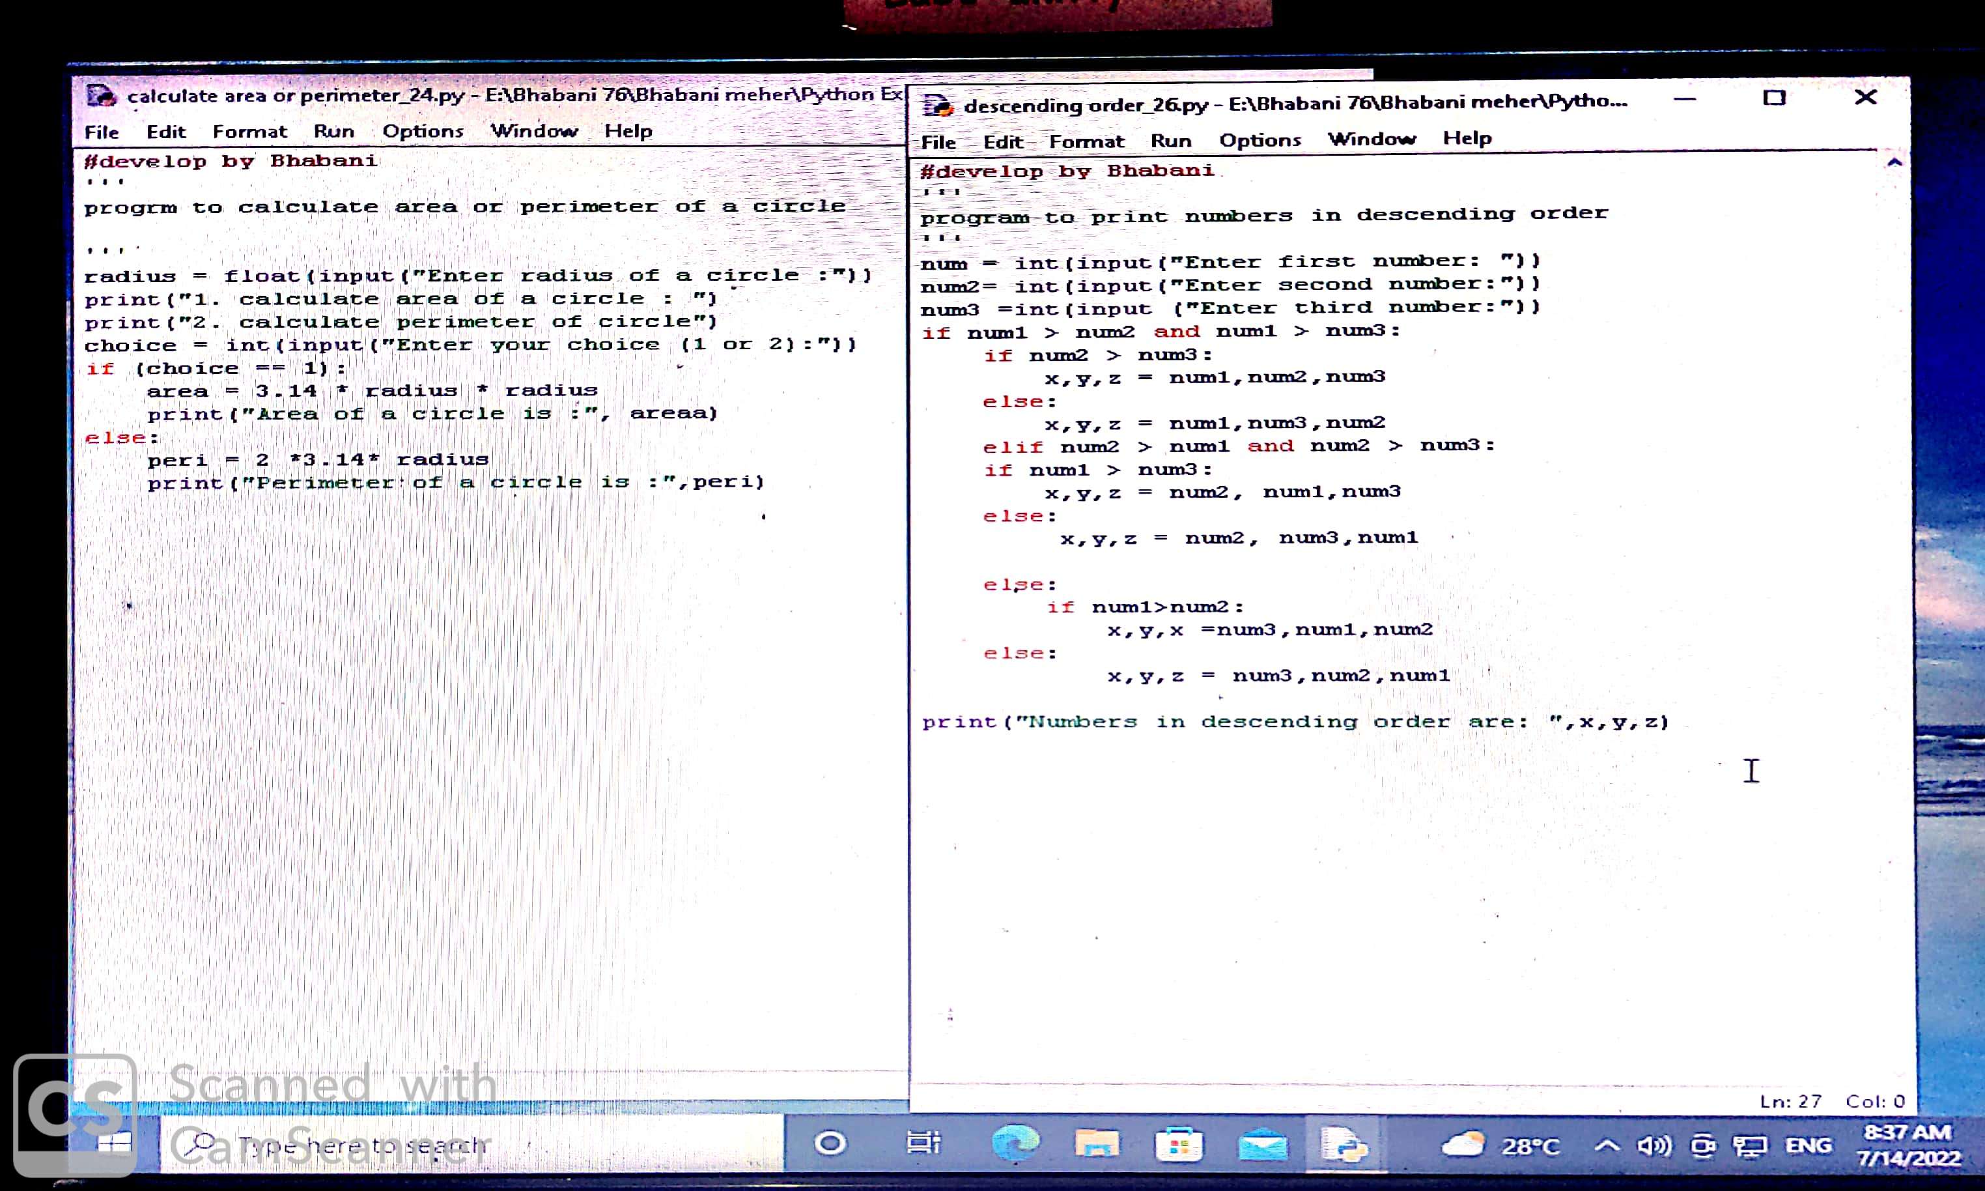Expand the hidden system tray icons chevron
Viewport: 1985px width, 1191px height.
pyautogui.click(x=1607, y=1145)
